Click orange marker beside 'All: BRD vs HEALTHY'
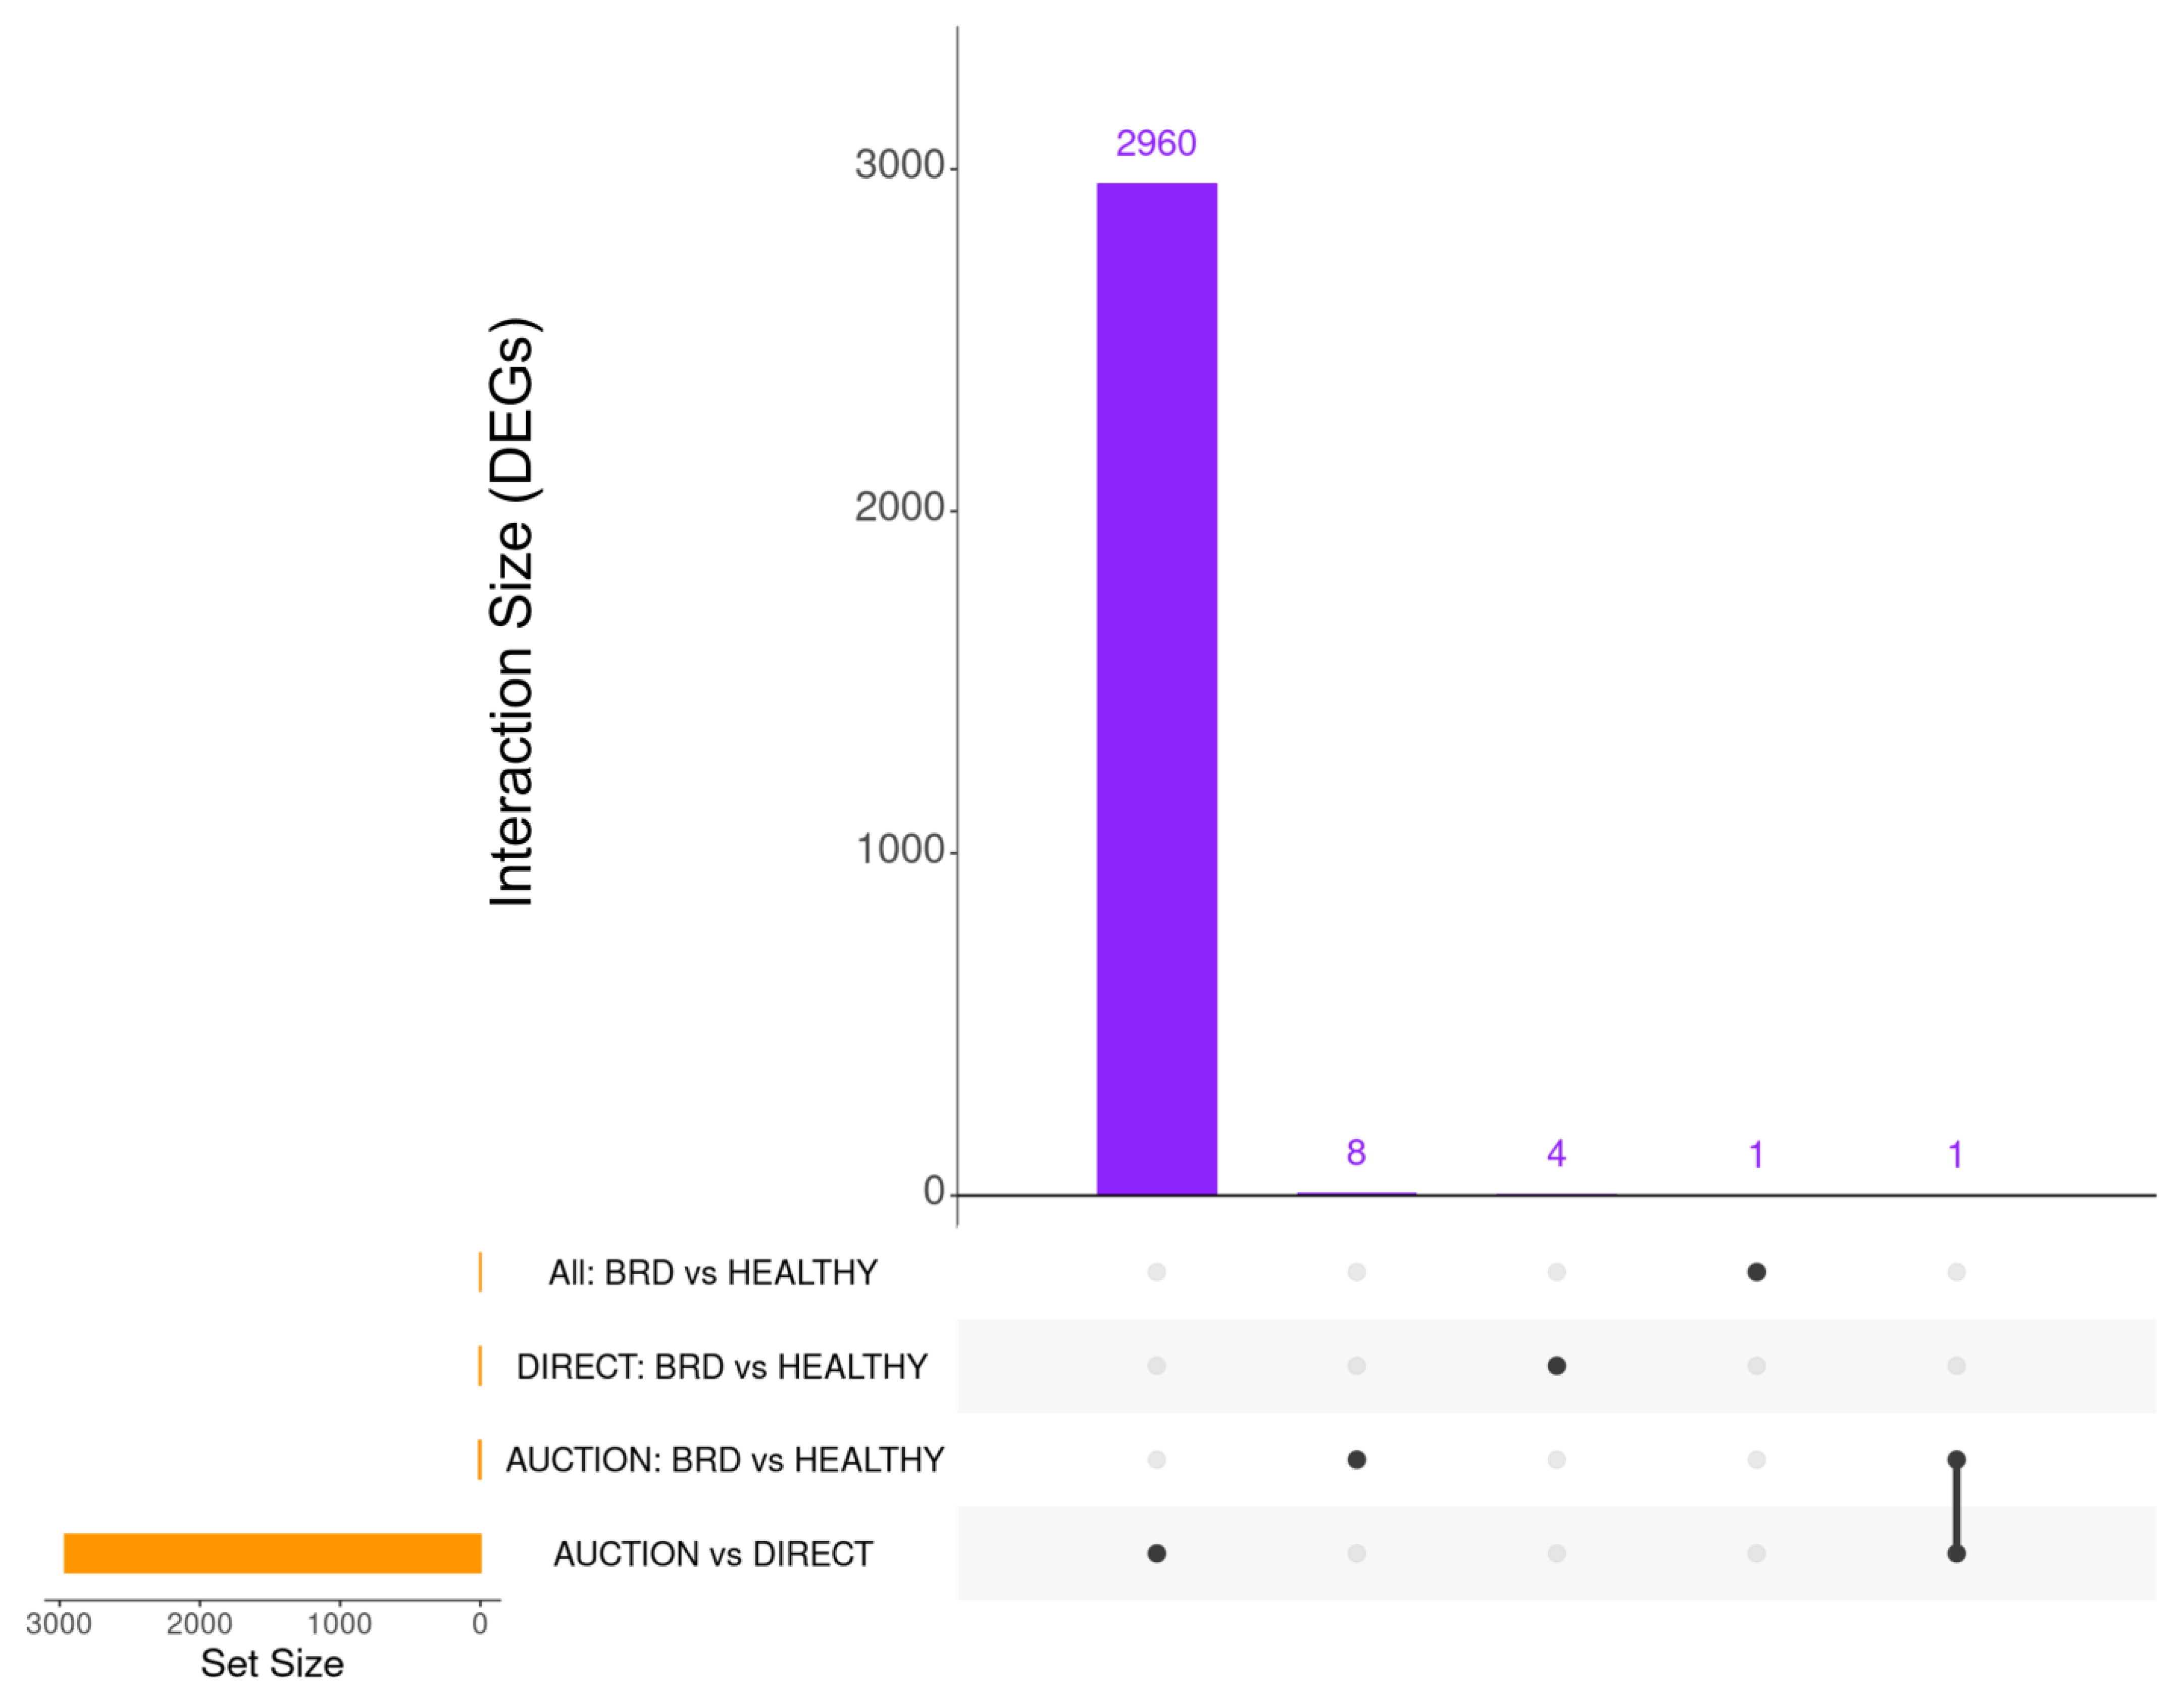The width and height of the screenshot is (2184, 1704). 480,1272
